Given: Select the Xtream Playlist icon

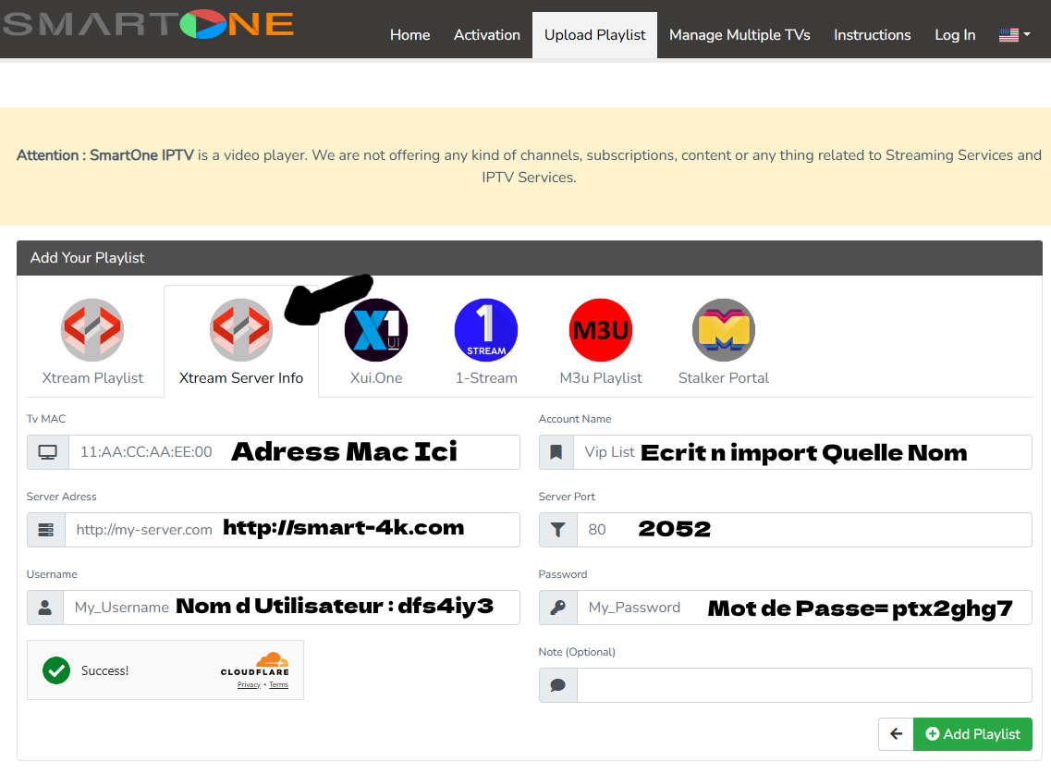Looking at the screenshot, I should (x=92, y=330).
